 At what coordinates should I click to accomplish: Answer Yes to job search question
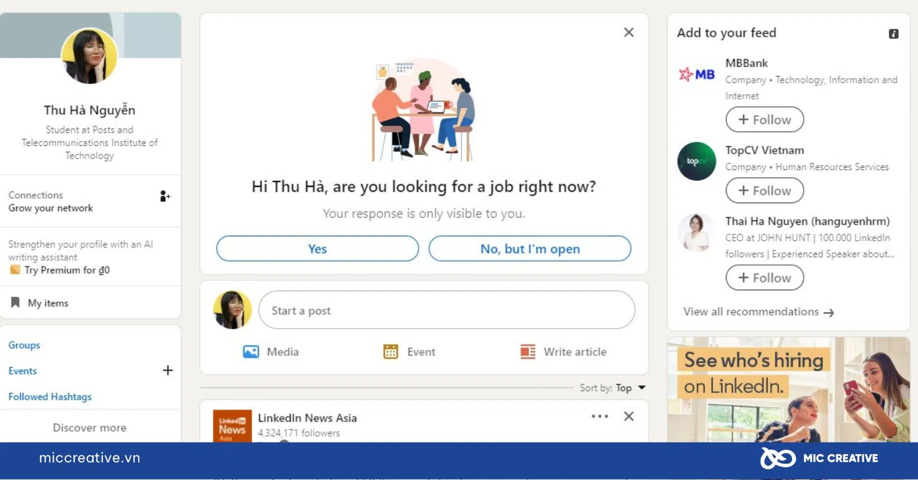tap(317, 249)
